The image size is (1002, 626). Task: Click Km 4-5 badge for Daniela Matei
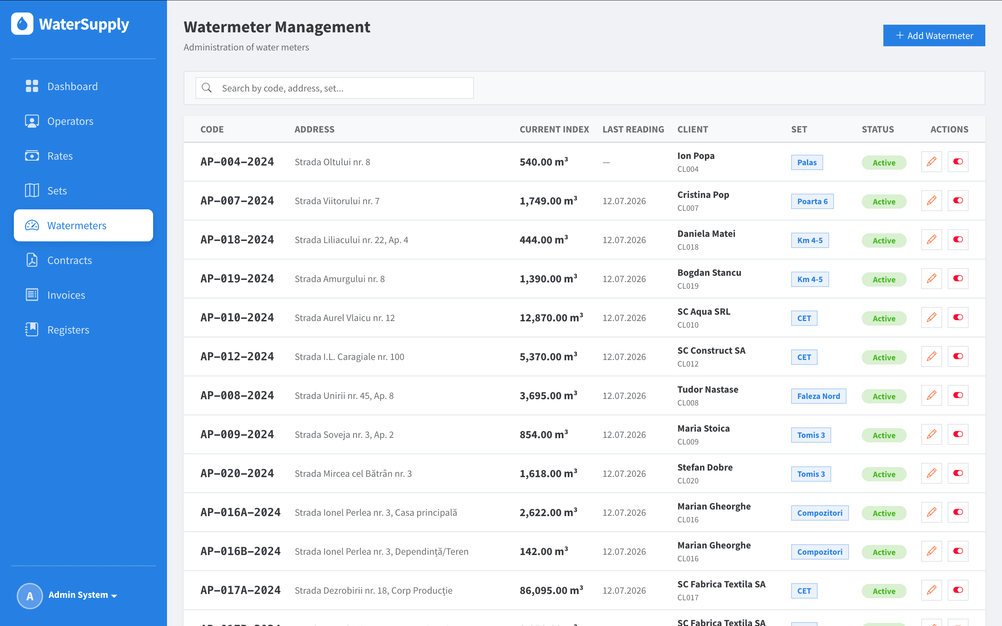point(810,240)
